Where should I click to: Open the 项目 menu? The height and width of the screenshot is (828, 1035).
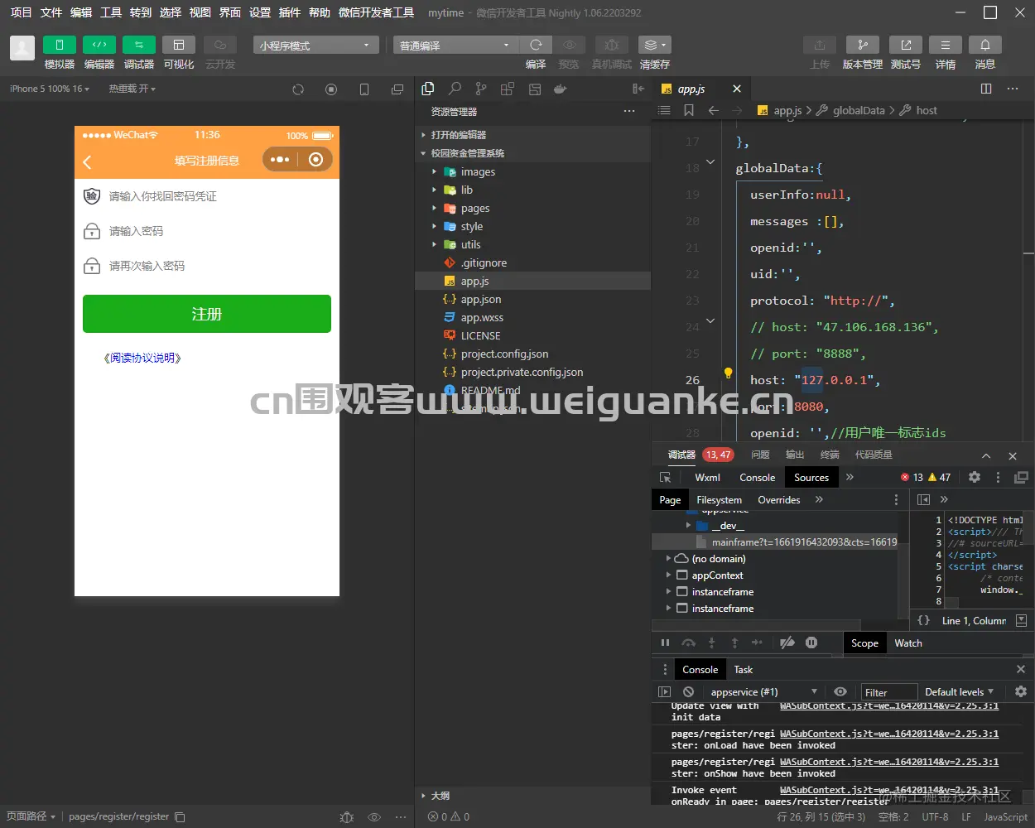pos(21,12)
